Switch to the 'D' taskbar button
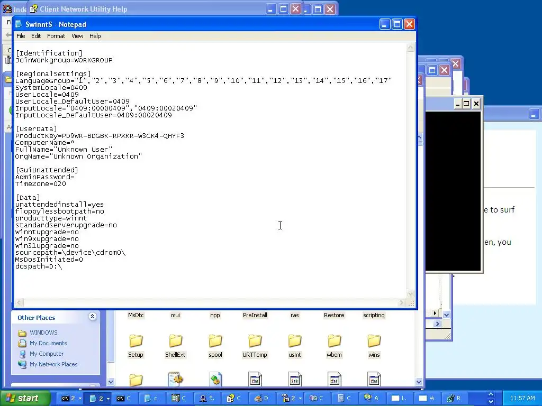This screenshot has height=406, width=542. point(261,398)
